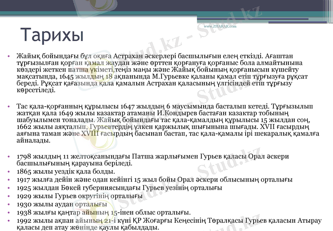The image size is (333, 231).
Task: Click the word "көрсетіледі" ending the first paragraph
Action: click(36, 90)
